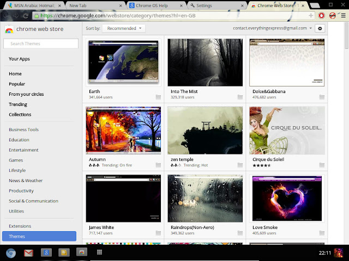
Task: Close the Chrome Web Store tab
Action: pos(303,6)
